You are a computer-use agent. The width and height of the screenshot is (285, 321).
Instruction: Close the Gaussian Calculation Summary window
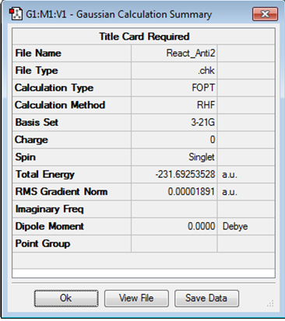point(265,14)
